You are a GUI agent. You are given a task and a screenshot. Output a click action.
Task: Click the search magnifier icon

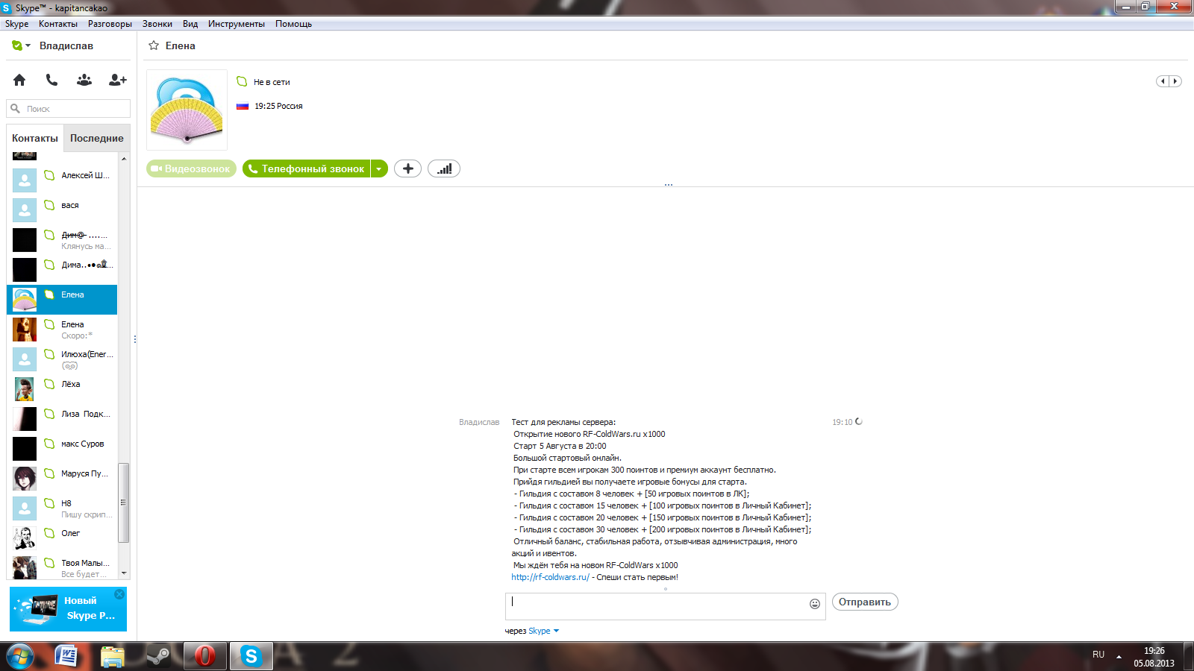point(15,109)
